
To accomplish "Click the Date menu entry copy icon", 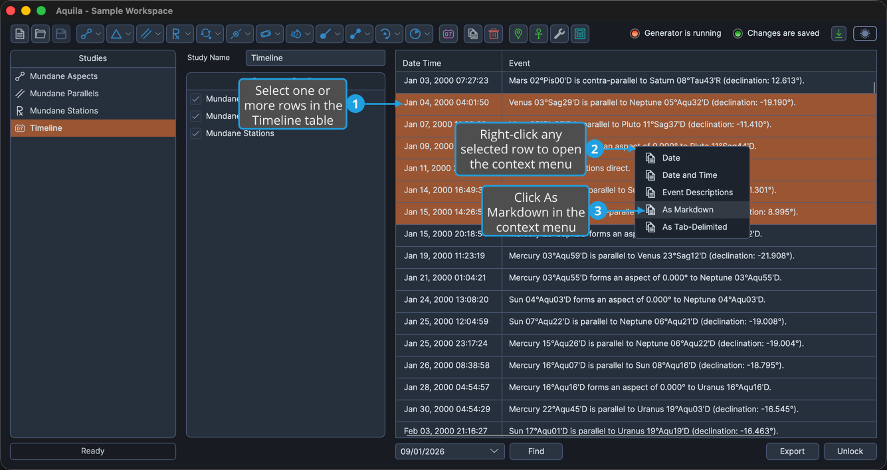I will click(x=650, y=158).
